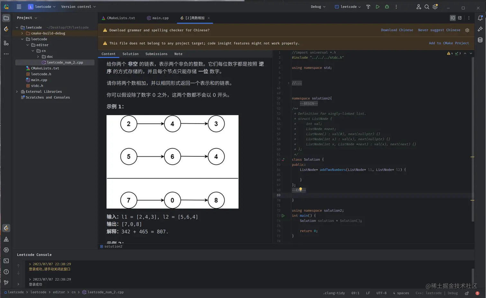Click Add to CMake Project link
The width and height of the screenshot is (486, 298).
click(x=449, y=43)
